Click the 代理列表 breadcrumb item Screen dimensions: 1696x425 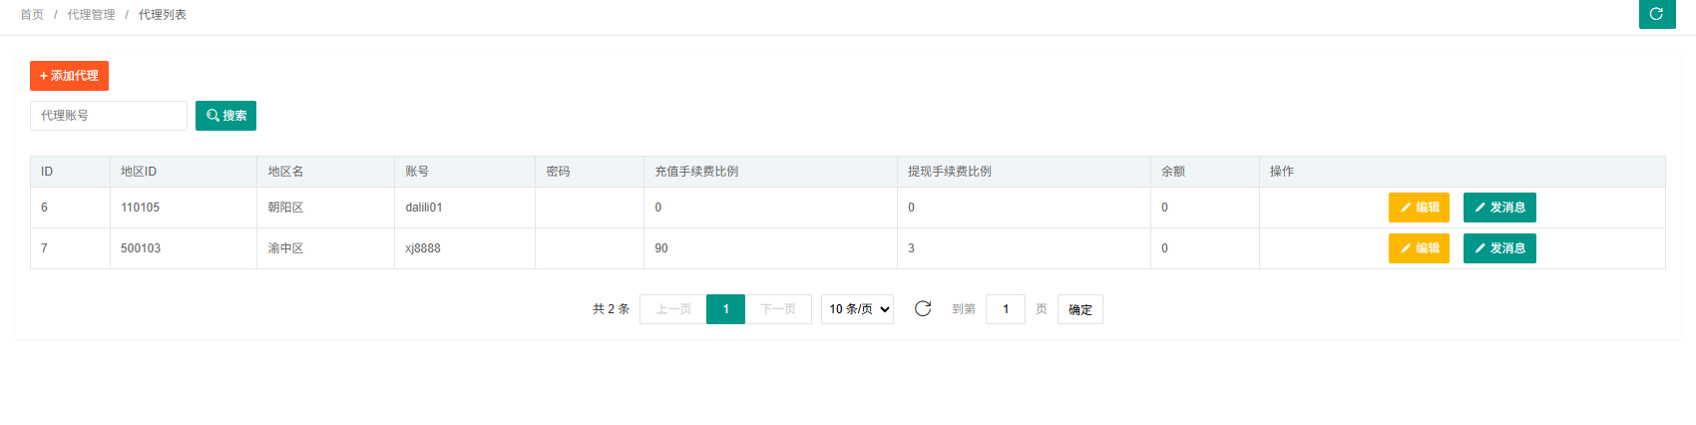coord(163,15)
